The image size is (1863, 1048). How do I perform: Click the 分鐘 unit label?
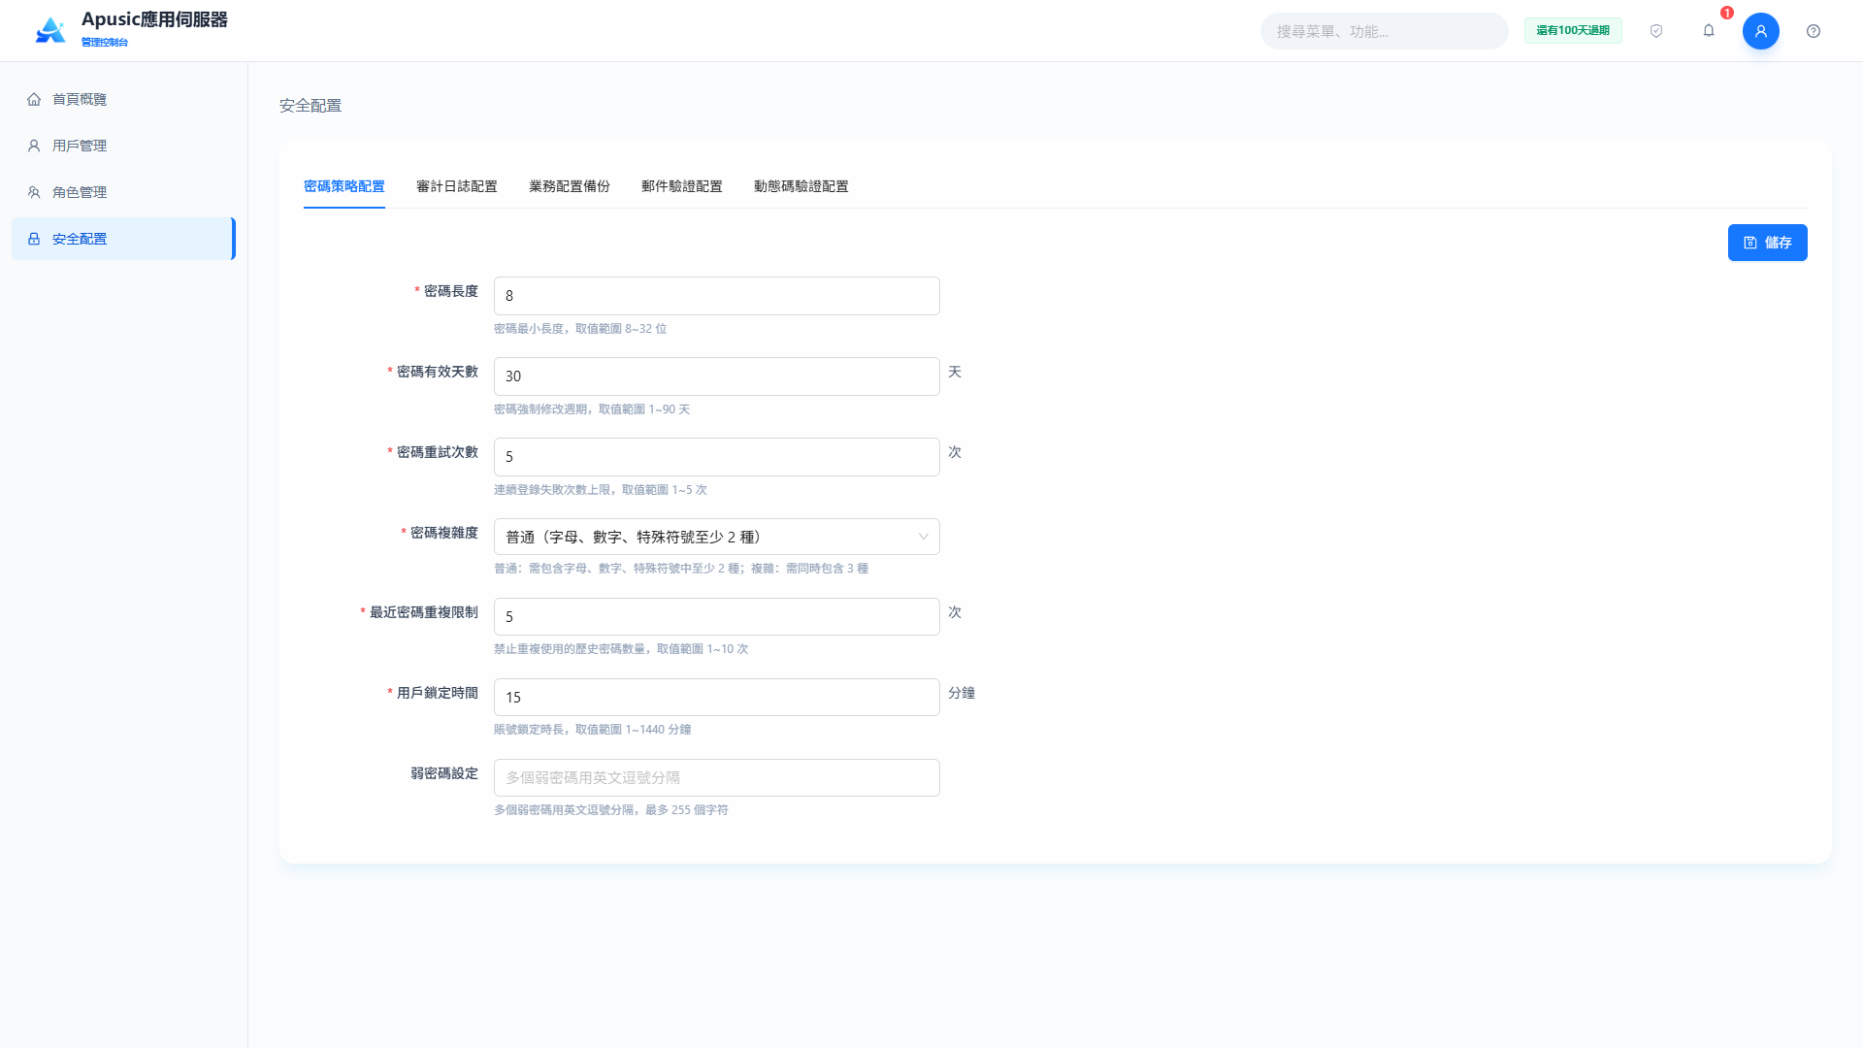pyautogui.click(x=962, y=693)
